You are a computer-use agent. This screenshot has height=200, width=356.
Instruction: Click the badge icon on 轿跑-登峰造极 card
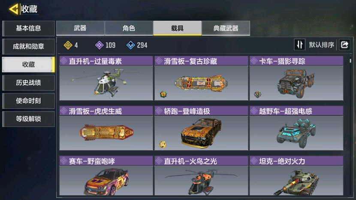(162, 144)
